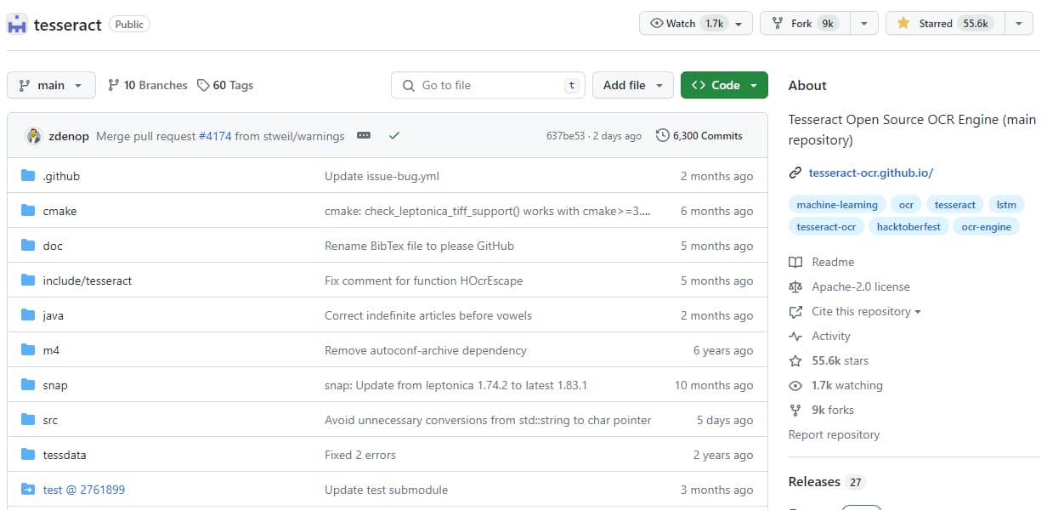Click the folder icon beside snap
1047x510 pixels.
pos(28,385)
